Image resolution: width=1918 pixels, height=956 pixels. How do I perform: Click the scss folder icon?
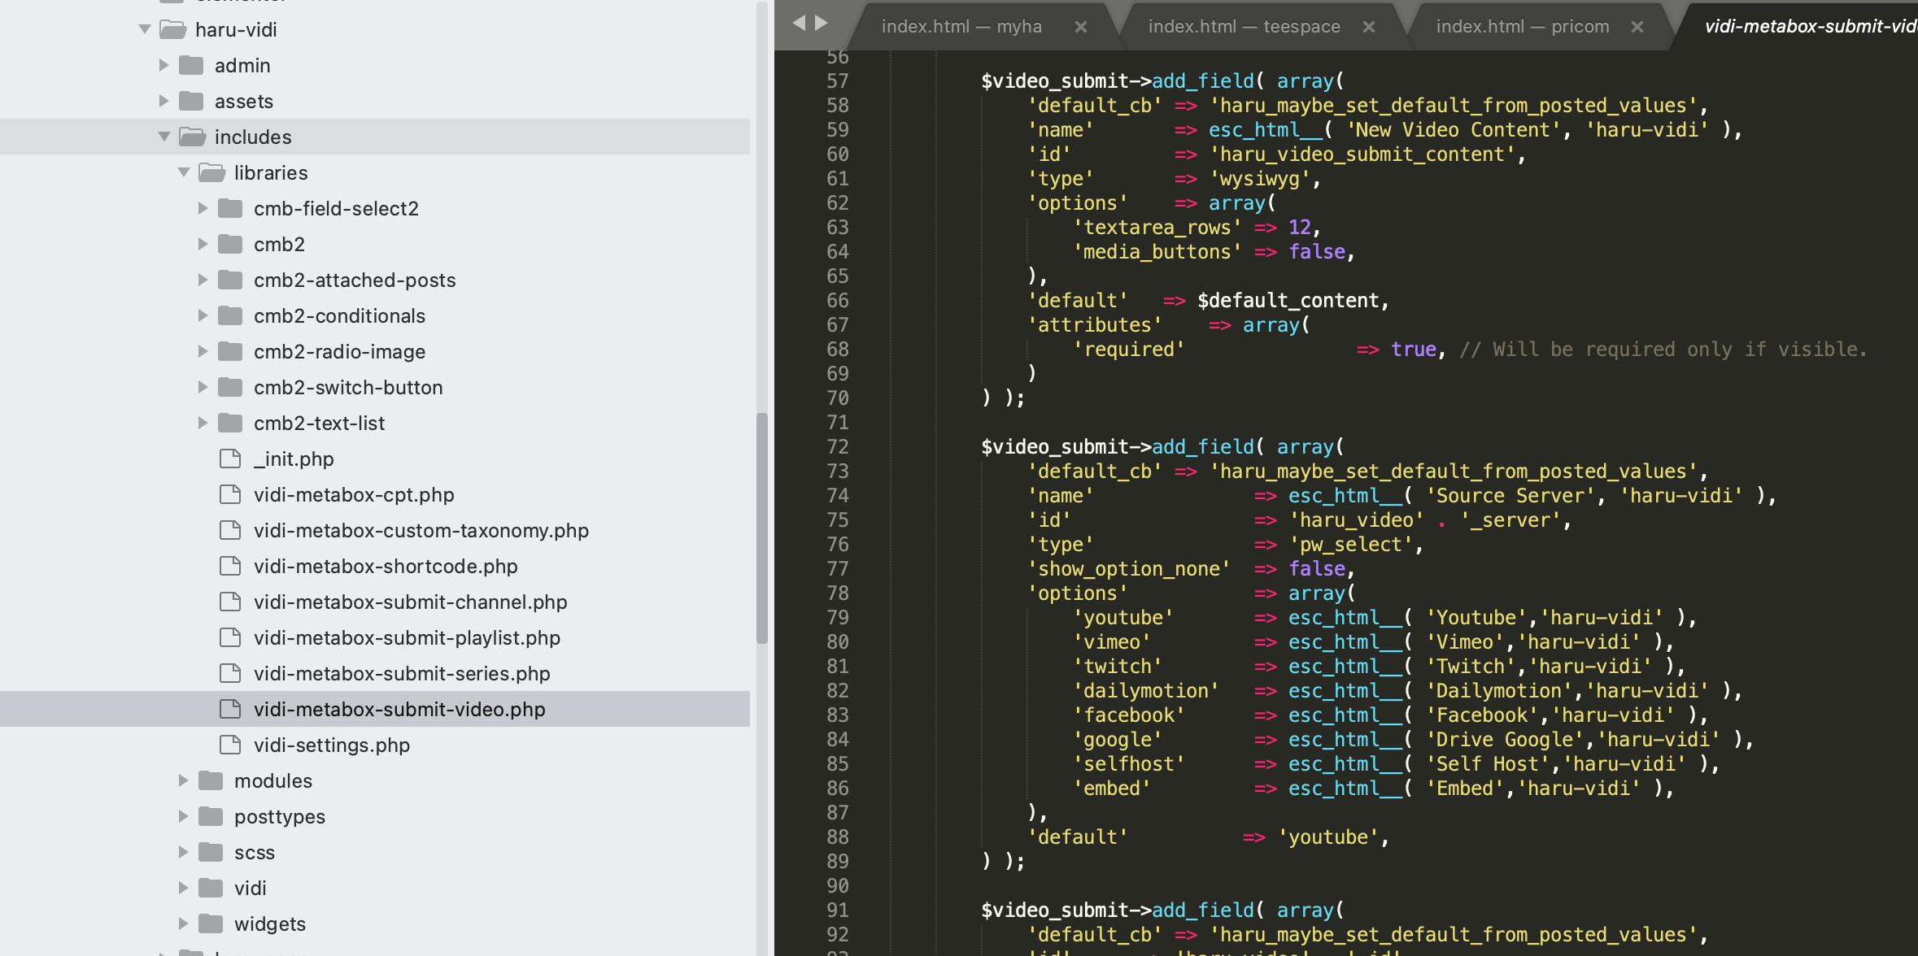point(211,852)
